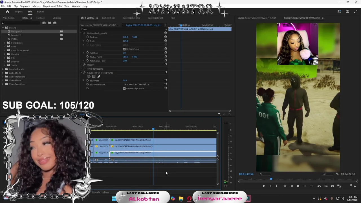The height and width of the screenshot is (203, 361).
Task: Click the Accelerated Effects filter icon
Action: point(44,23)
